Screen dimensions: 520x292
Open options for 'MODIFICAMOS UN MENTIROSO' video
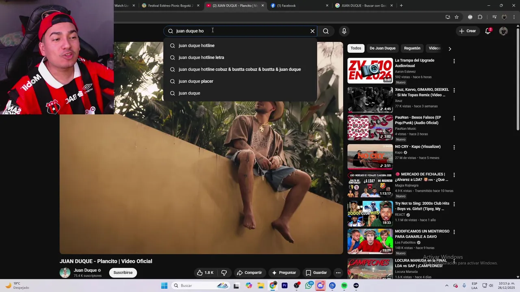(454, 232)
